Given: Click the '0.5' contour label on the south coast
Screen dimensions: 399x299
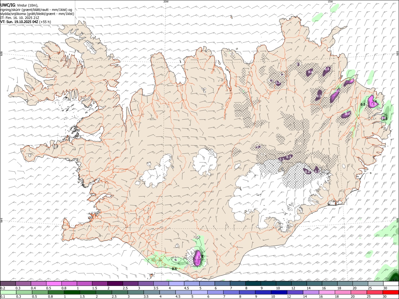Looking at the screenshot, I should (174, 269).
